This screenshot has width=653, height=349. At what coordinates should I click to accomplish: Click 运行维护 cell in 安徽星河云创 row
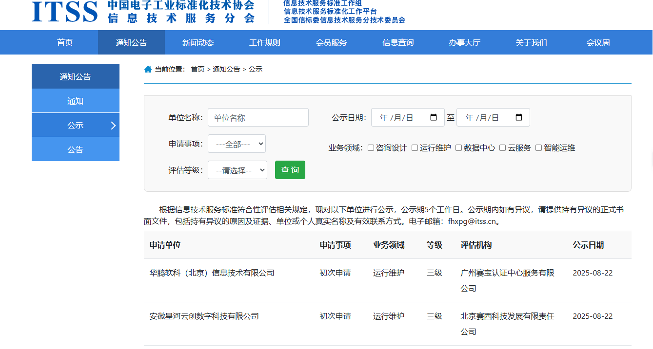389,316
